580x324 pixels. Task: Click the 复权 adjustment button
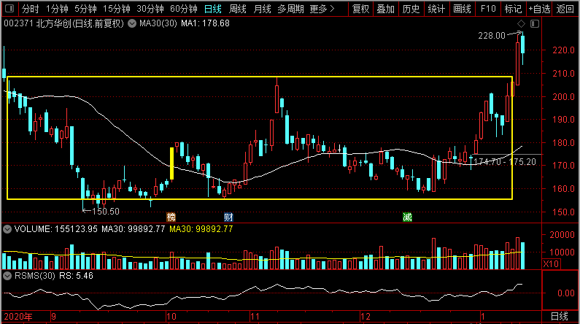pyautogui.click(x=360, y=9)
